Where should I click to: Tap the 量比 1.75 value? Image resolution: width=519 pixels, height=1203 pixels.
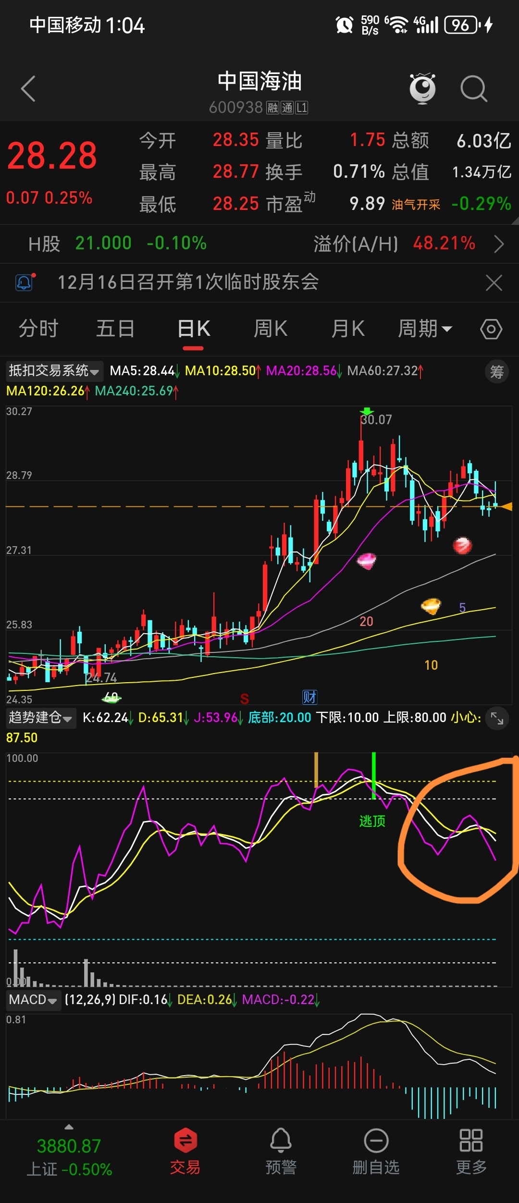pos(367,140)
